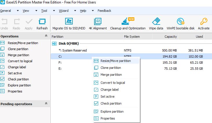Select the C: partition row
The height and width of the screenshot is (123, 212).
tap(131, 56)
